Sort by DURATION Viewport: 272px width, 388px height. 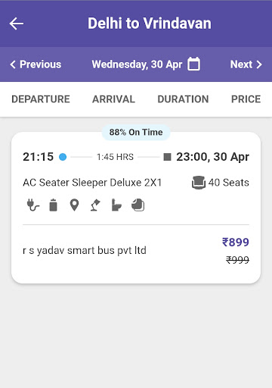click(x=183, y=99)
